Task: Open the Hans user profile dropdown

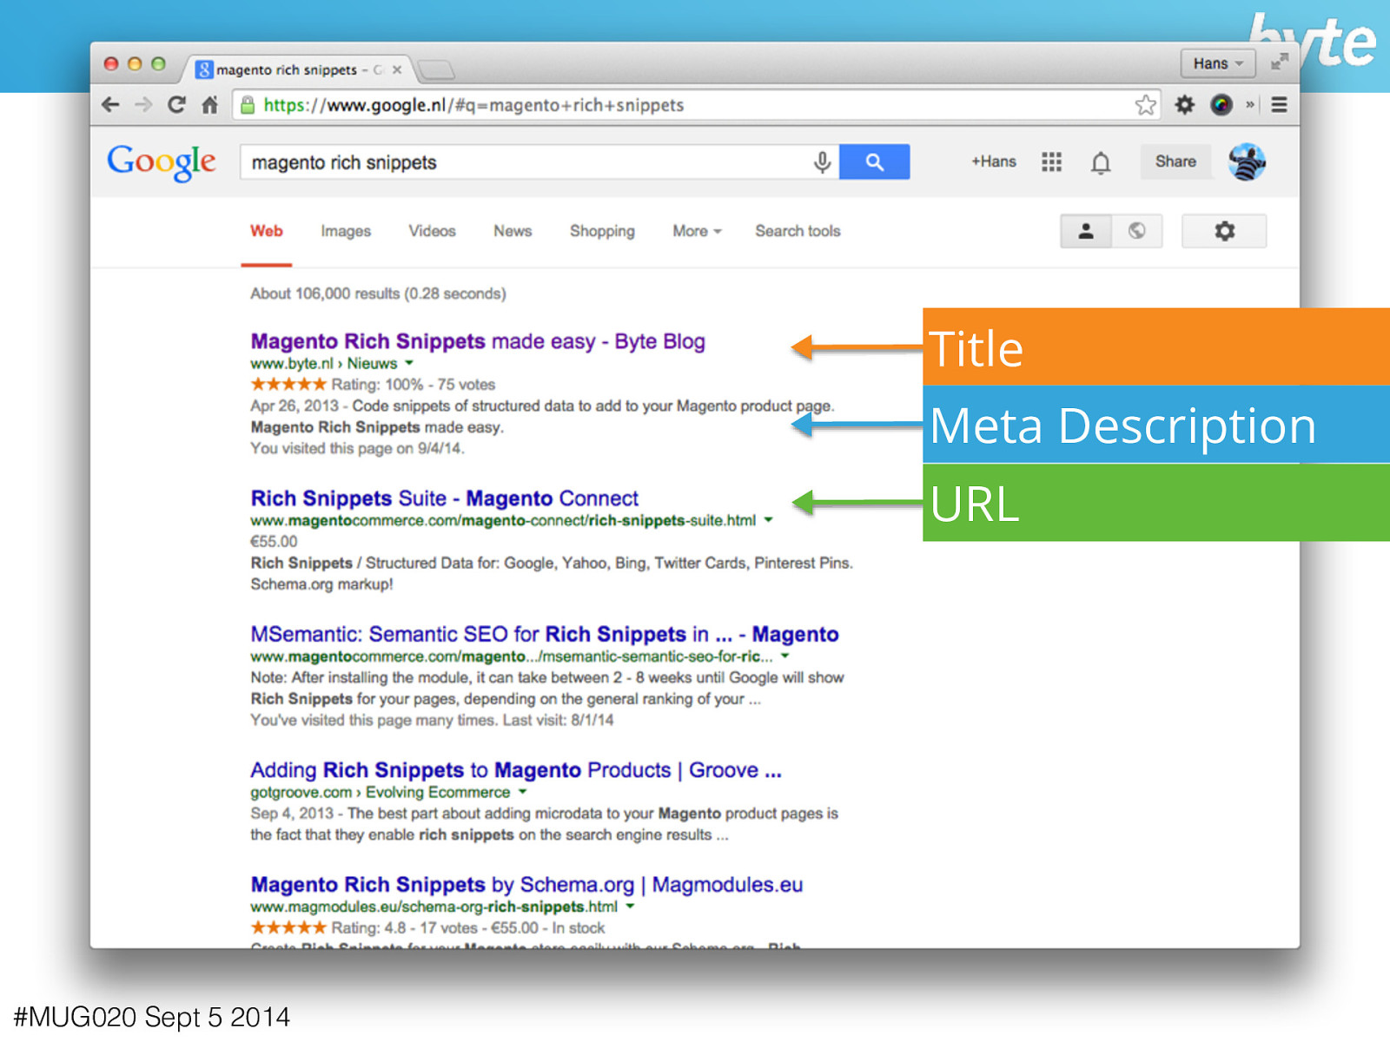Action: click(x=1218, y=63)
